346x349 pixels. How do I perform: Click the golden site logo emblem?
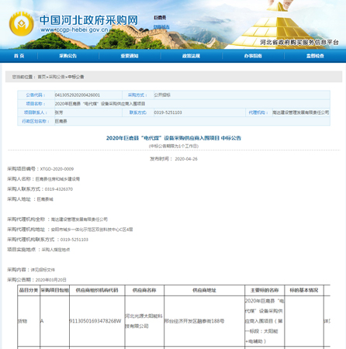[x=22, y=24]
